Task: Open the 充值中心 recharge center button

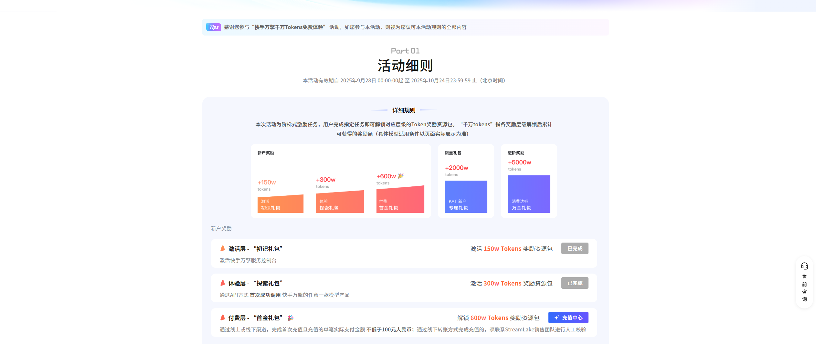Action: pyautogui.click(x=568, y=318)
